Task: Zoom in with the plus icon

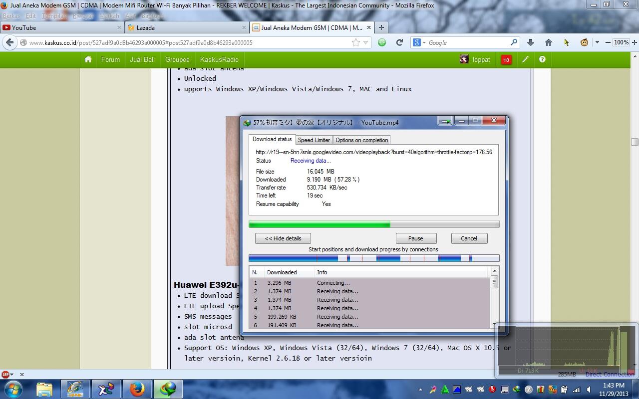Action: pyautogui.click(x=634, y=42)
